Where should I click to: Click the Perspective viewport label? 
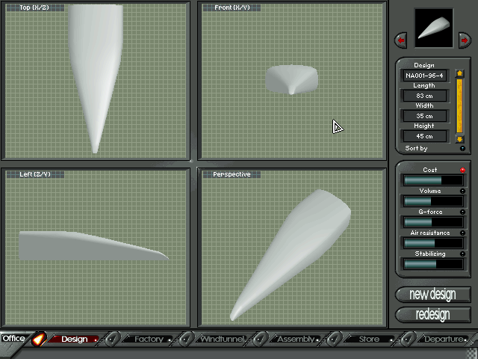coord(232,174)
